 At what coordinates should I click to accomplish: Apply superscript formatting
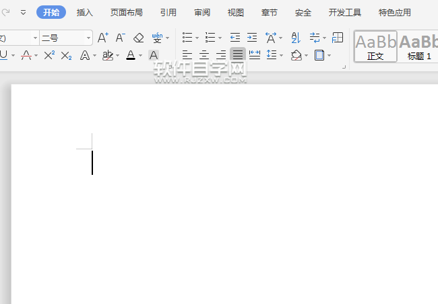[x=49, y=55]
